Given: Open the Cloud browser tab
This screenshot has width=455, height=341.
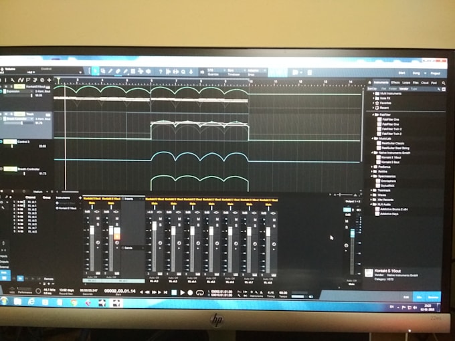Looking at the screenshot, I should point(425,83).
